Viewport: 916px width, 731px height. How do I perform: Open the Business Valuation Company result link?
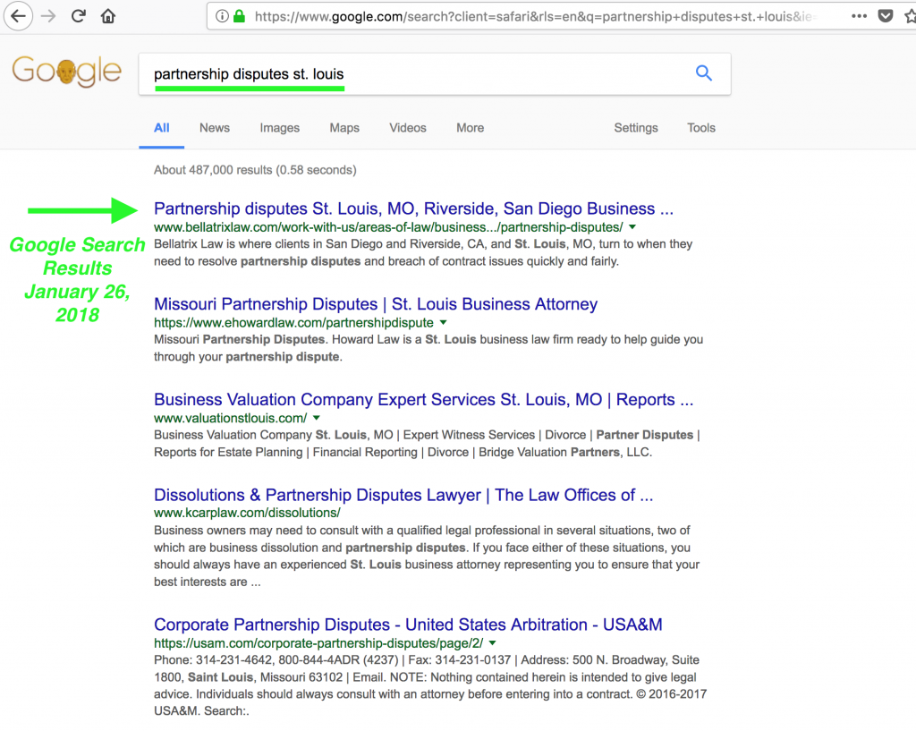[423, 400]
